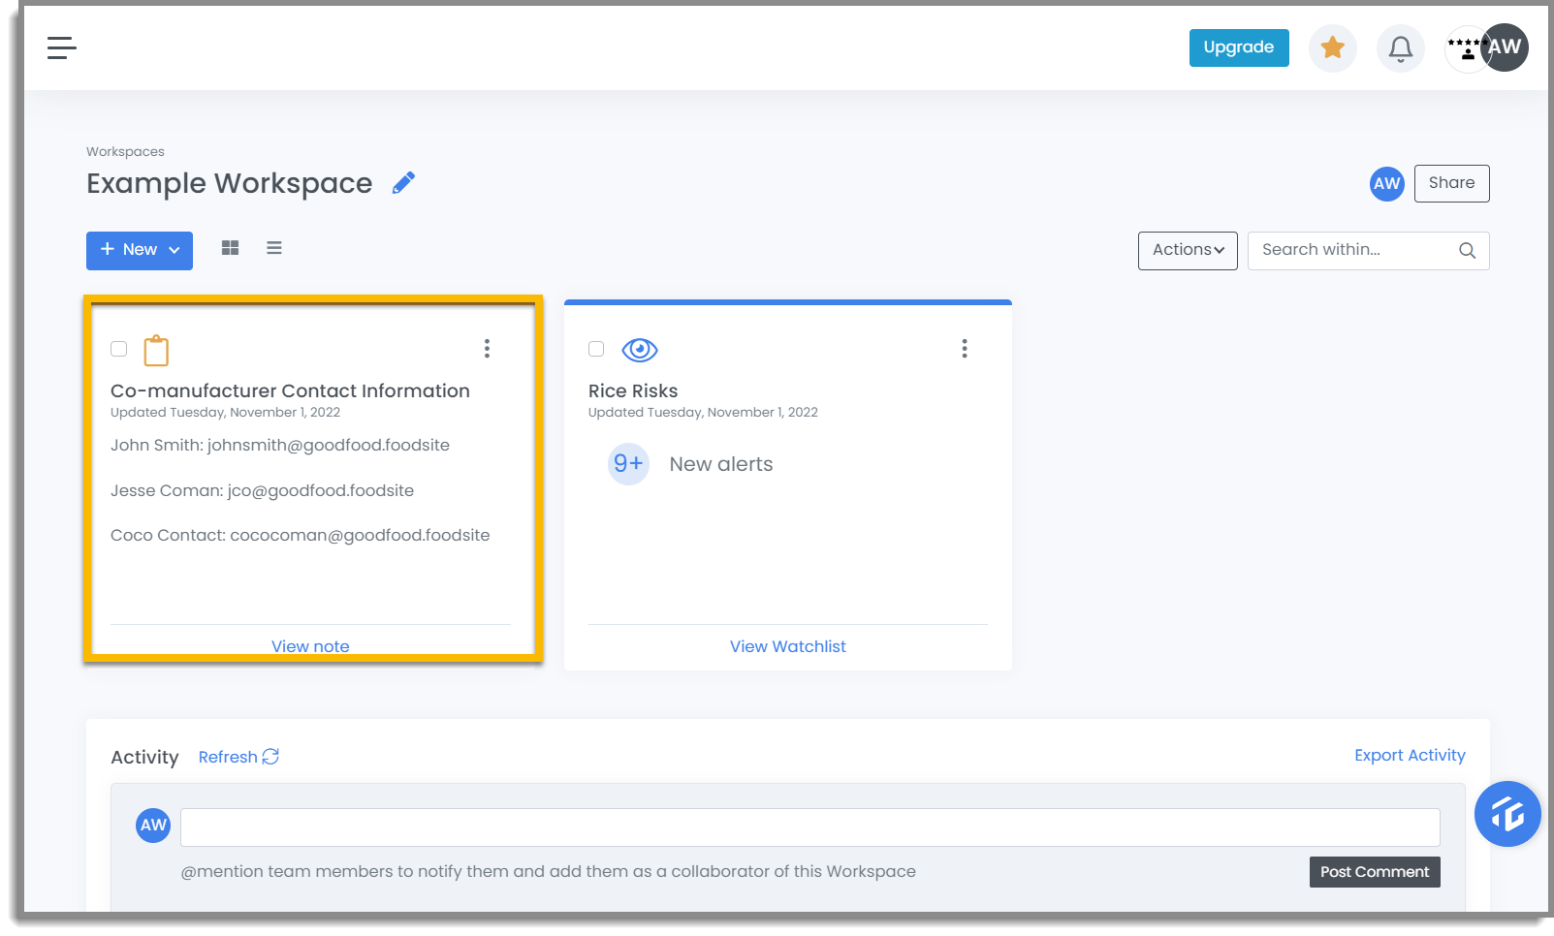Viewport: 1554px width, 936px height.
Task: Click the Export Activity link
Action: 1410,755
